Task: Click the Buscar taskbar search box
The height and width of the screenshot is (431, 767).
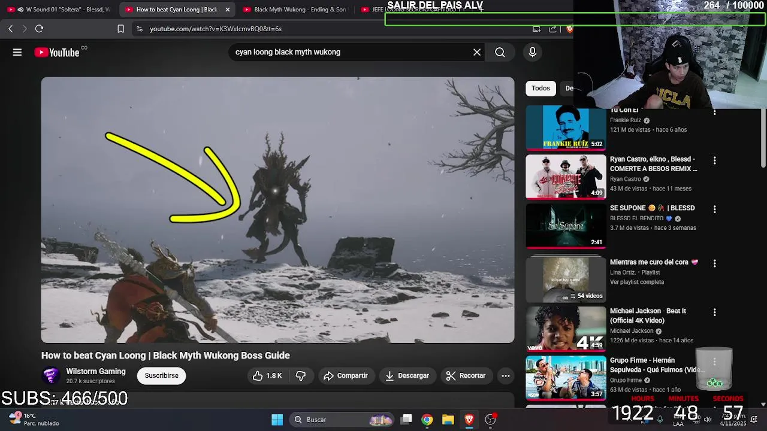Action: click(342, 420)
